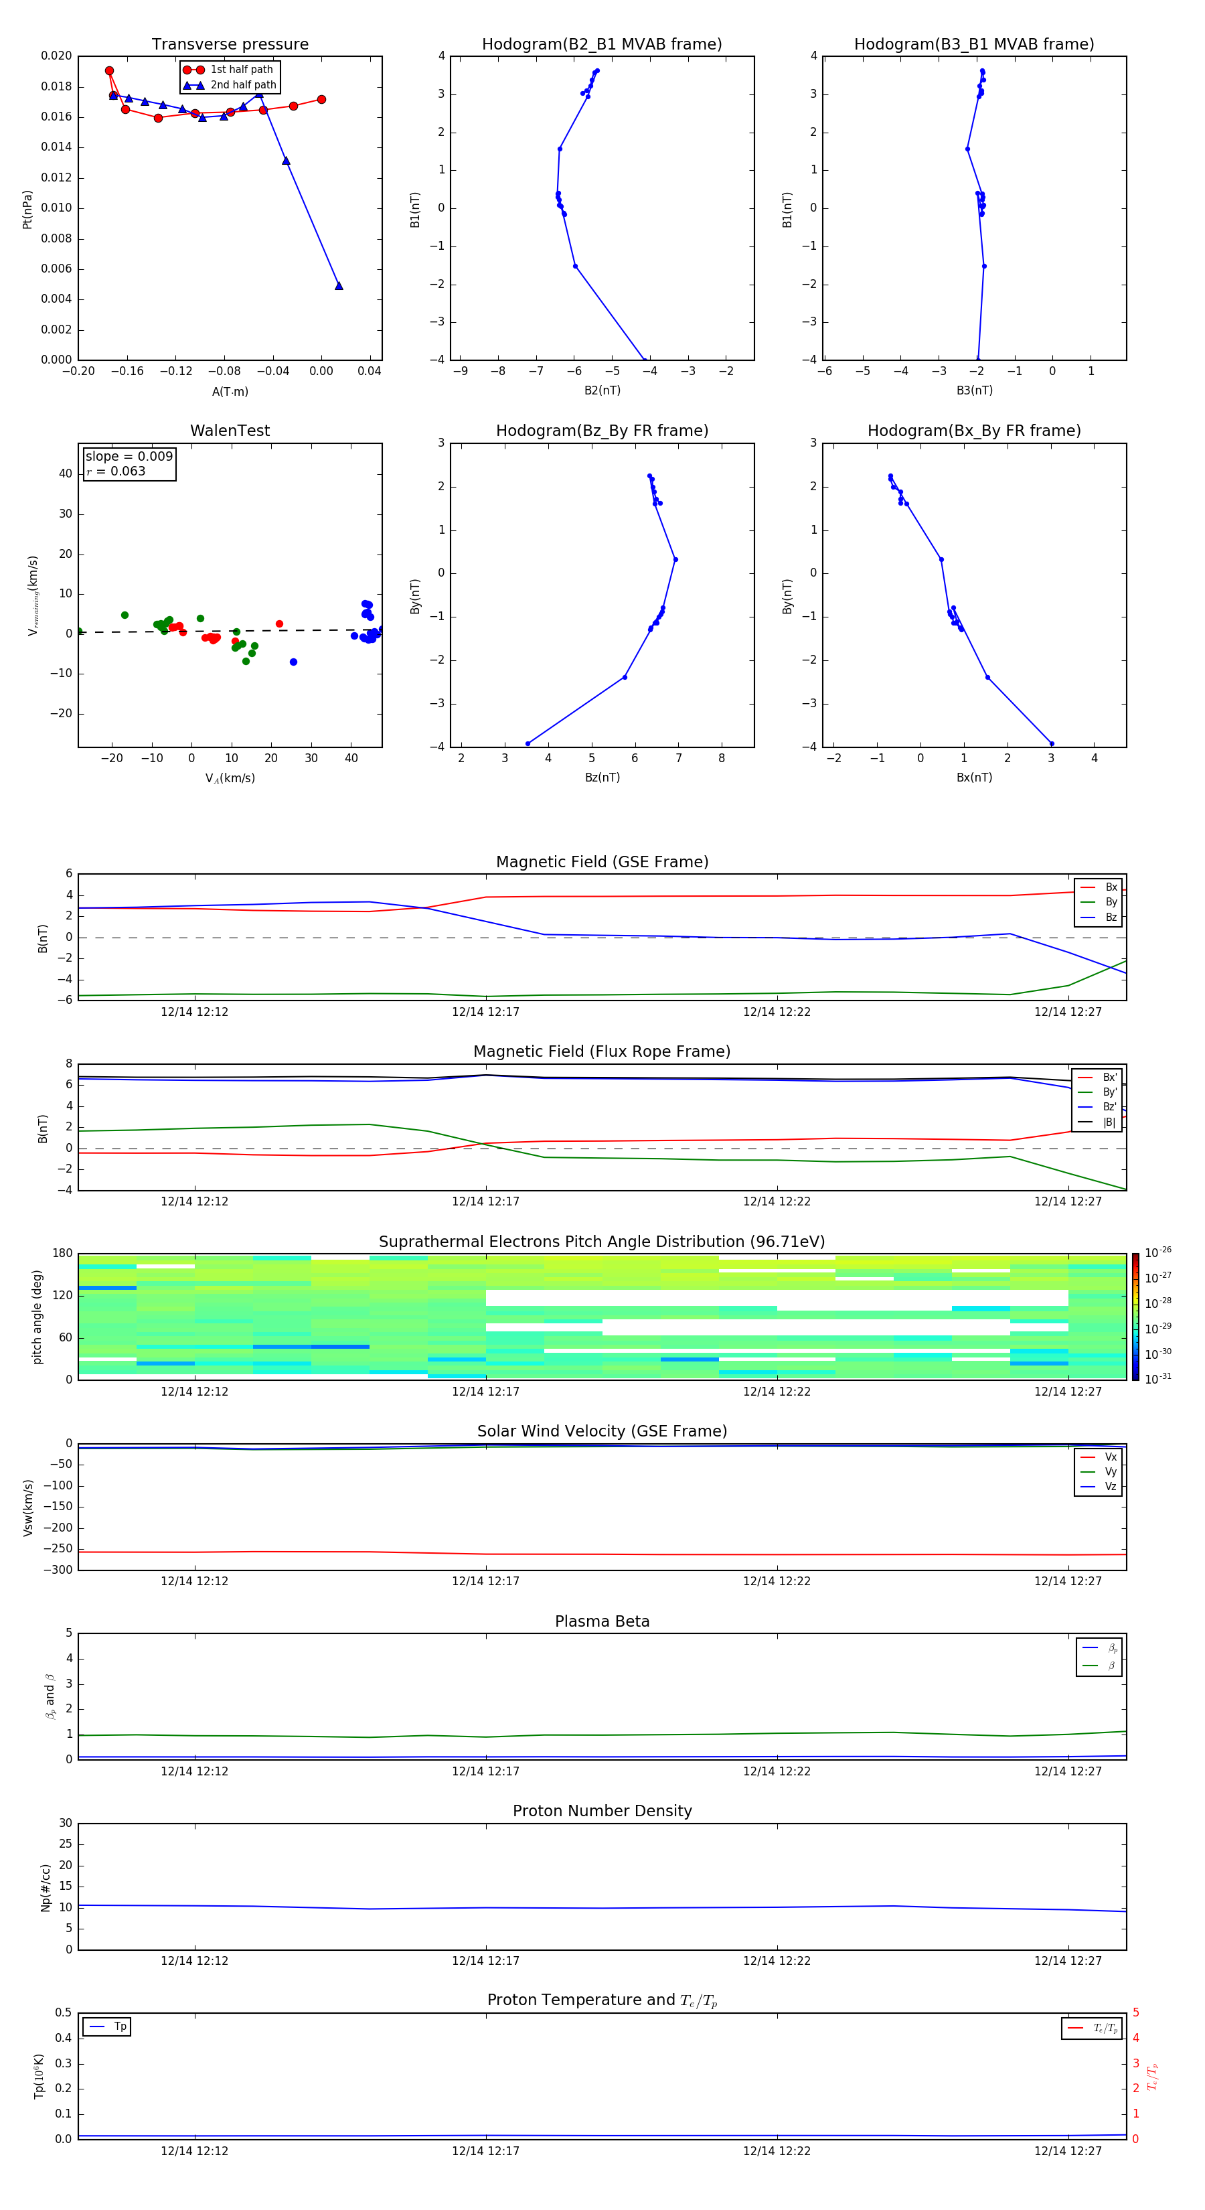
Task: Click 'Bz' in GSE magnetic field legend
Action: pos(1099,917)
